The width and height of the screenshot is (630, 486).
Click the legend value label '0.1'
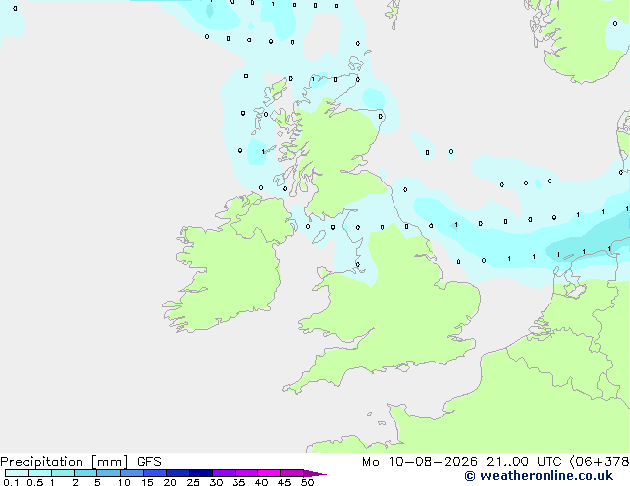pos(11,482)
